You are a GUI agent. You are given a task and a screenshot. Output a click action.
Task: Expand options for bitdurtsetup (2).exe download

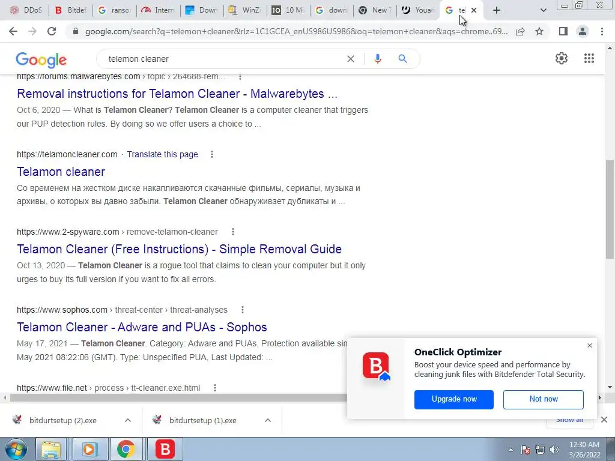128,420
